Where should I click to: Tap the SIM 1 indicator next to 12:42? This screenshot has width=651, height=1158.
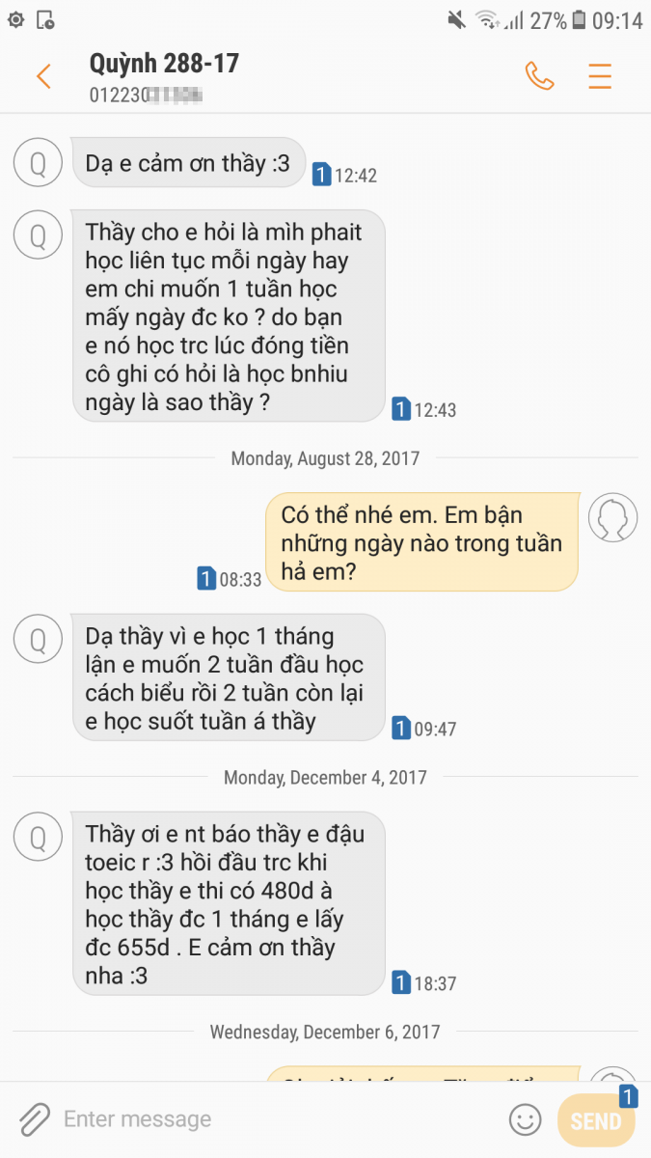click(321, 175)
